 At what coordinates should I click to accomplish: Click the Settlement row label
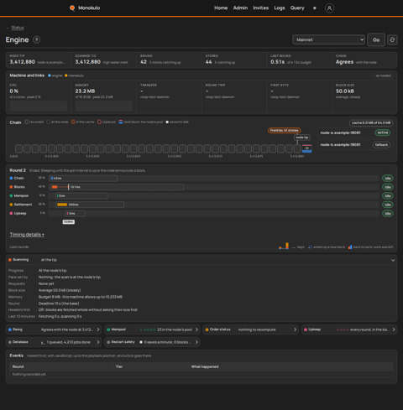(x=23, y=205)
